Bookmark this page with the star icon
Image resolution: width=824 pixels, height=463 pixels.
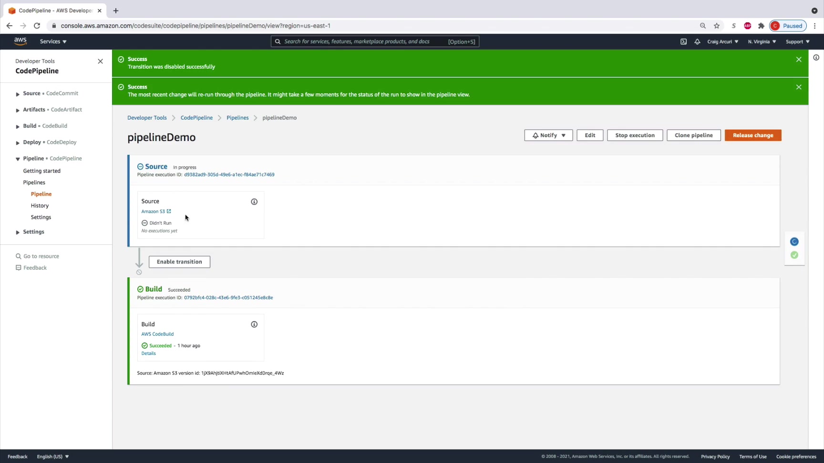coord(717,26)
